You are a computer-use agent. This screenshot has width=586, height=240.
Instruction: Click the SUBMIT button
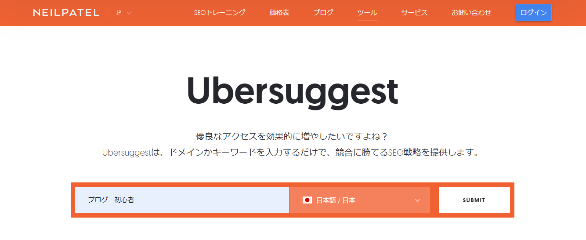[x=474, y=200]
